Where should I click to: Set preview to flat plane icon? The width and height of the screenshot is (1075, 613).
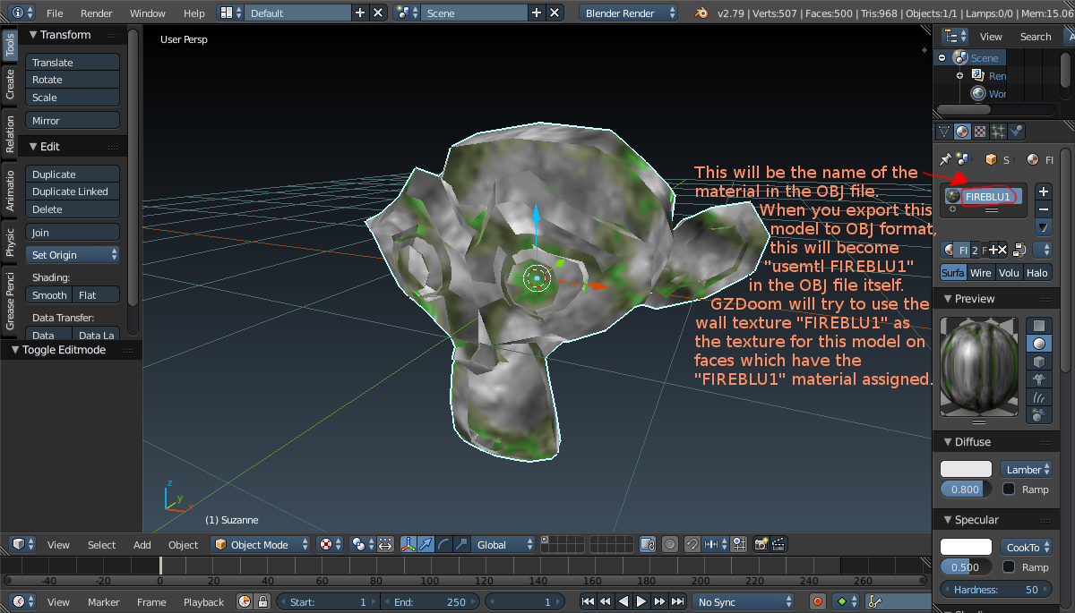(x=1038, y=326)
